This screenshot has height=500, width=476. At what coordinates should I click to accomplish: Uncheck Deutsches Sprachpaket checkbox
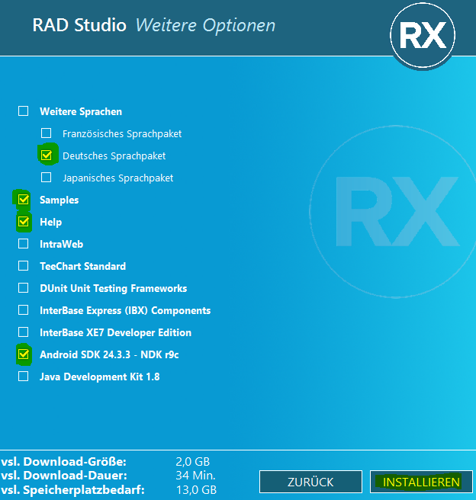click(x=47, y=155)
